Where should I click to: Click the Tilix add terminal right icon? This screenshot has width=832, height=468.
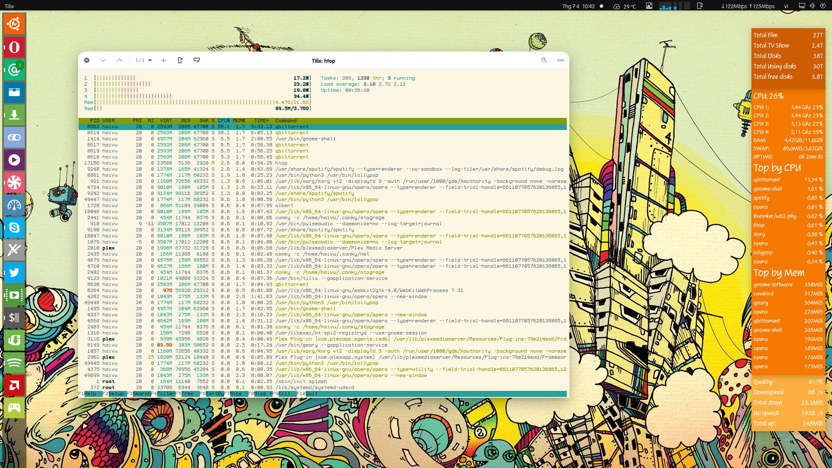tap(180, 60)
